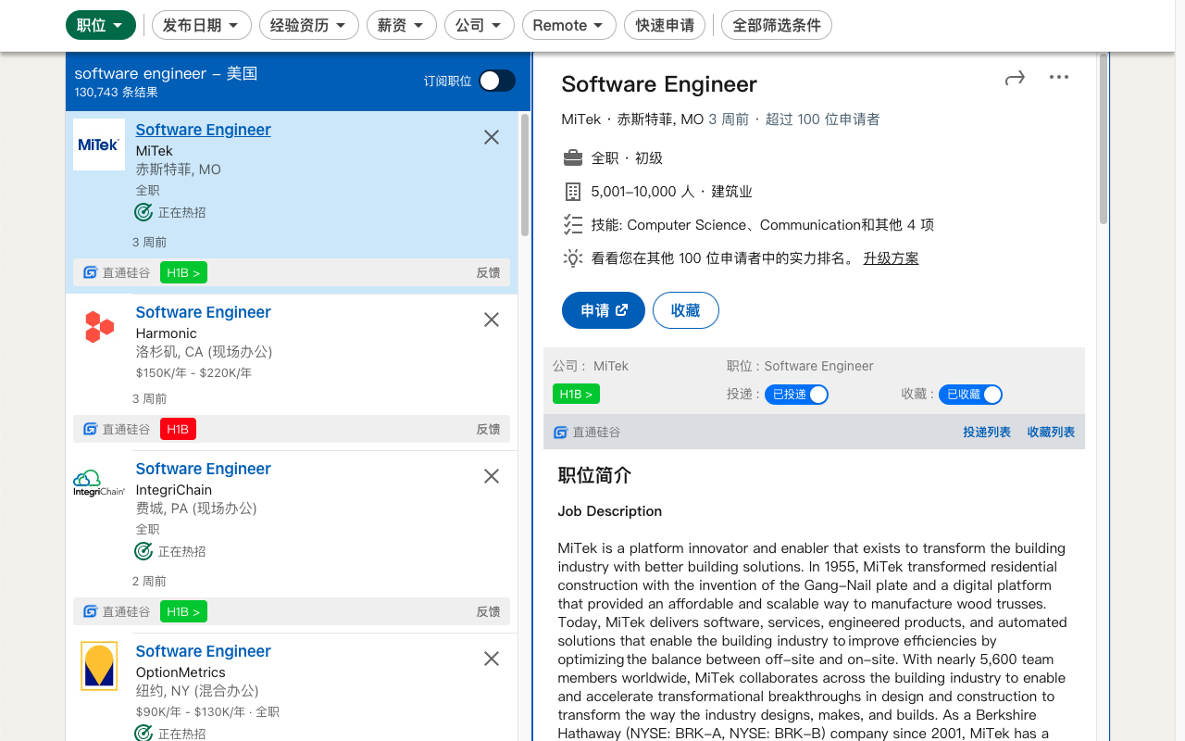Click the 正在热招 target icon on MiTek card
This screenshot has width=1185, height=741.
point(143,212)
